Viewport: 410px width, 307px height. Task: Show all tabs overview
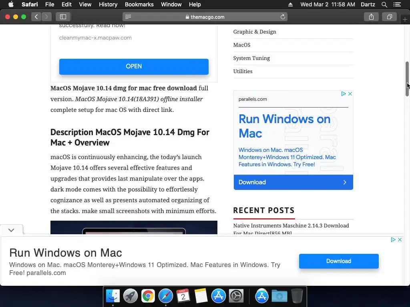click(x=389, y=17)
